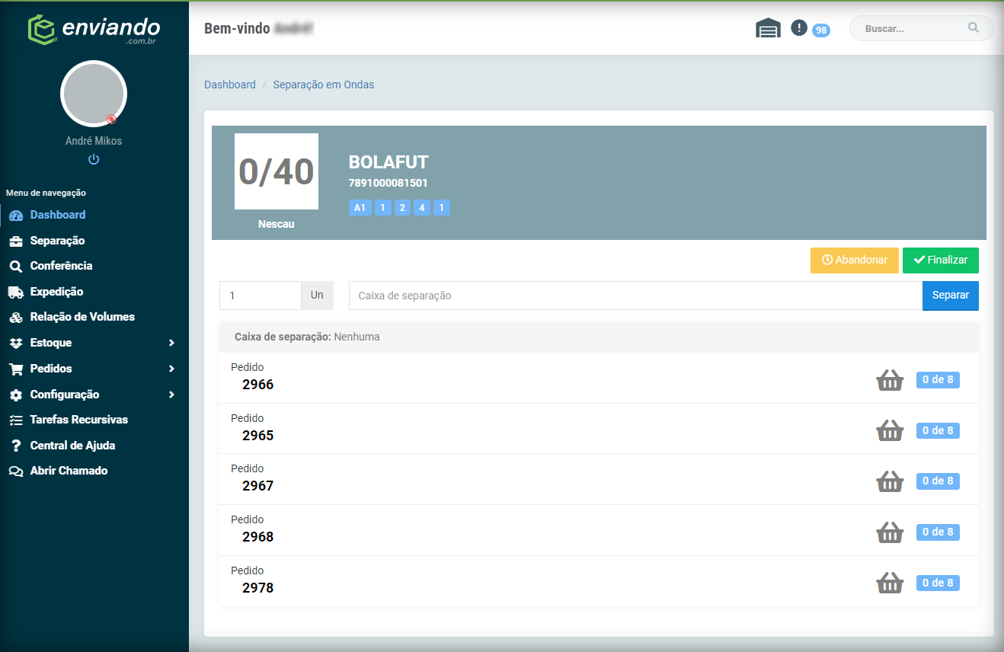Screen dimensions: 1004x652
Task: Click the Nescau label under counter
Action: (x=277, y=225)
